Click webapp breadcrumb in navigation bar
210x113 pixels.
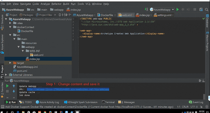[57, 10]
